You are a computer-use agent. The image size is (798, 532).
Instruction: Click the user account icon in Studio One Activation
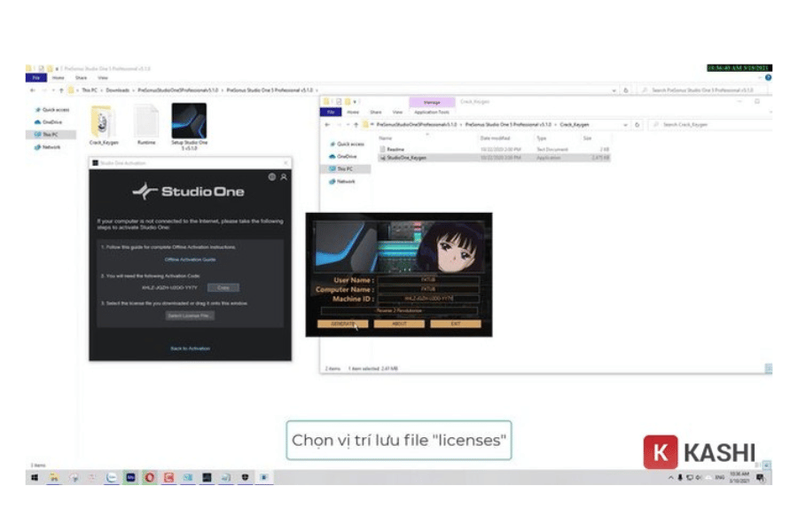click(284, 177)
